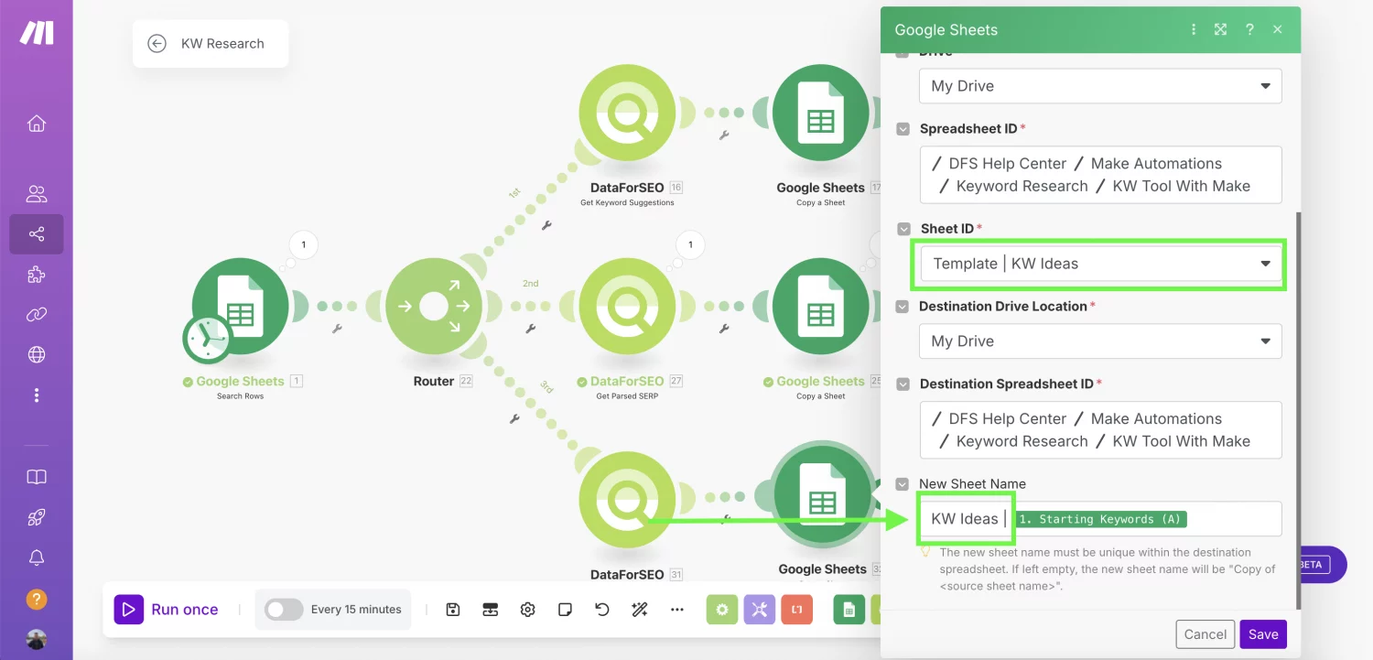Open the Make logo home
This screenshot has width=1373, height=660.
coord(37,33)
